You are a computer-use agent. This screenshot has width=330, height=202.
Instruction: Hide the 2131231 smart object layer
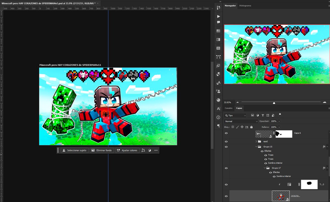(x=226, y=196)
